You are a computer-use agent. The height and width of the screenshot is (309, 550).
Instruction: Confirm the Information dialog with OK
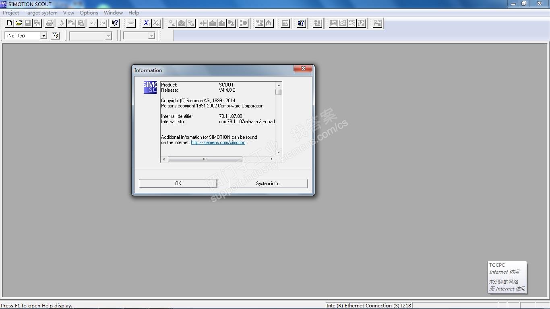point(178,183)
